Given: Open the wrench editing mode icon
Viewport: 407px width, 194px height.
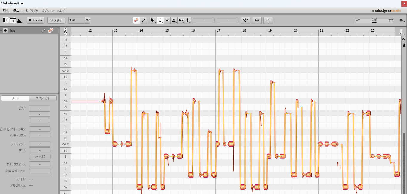Looking at the screenshot, I should click(143, 20).
